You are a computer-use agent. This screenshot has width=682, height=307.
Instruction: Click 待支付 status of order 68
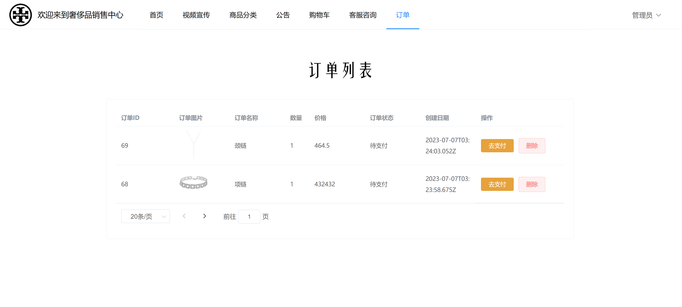379,184
